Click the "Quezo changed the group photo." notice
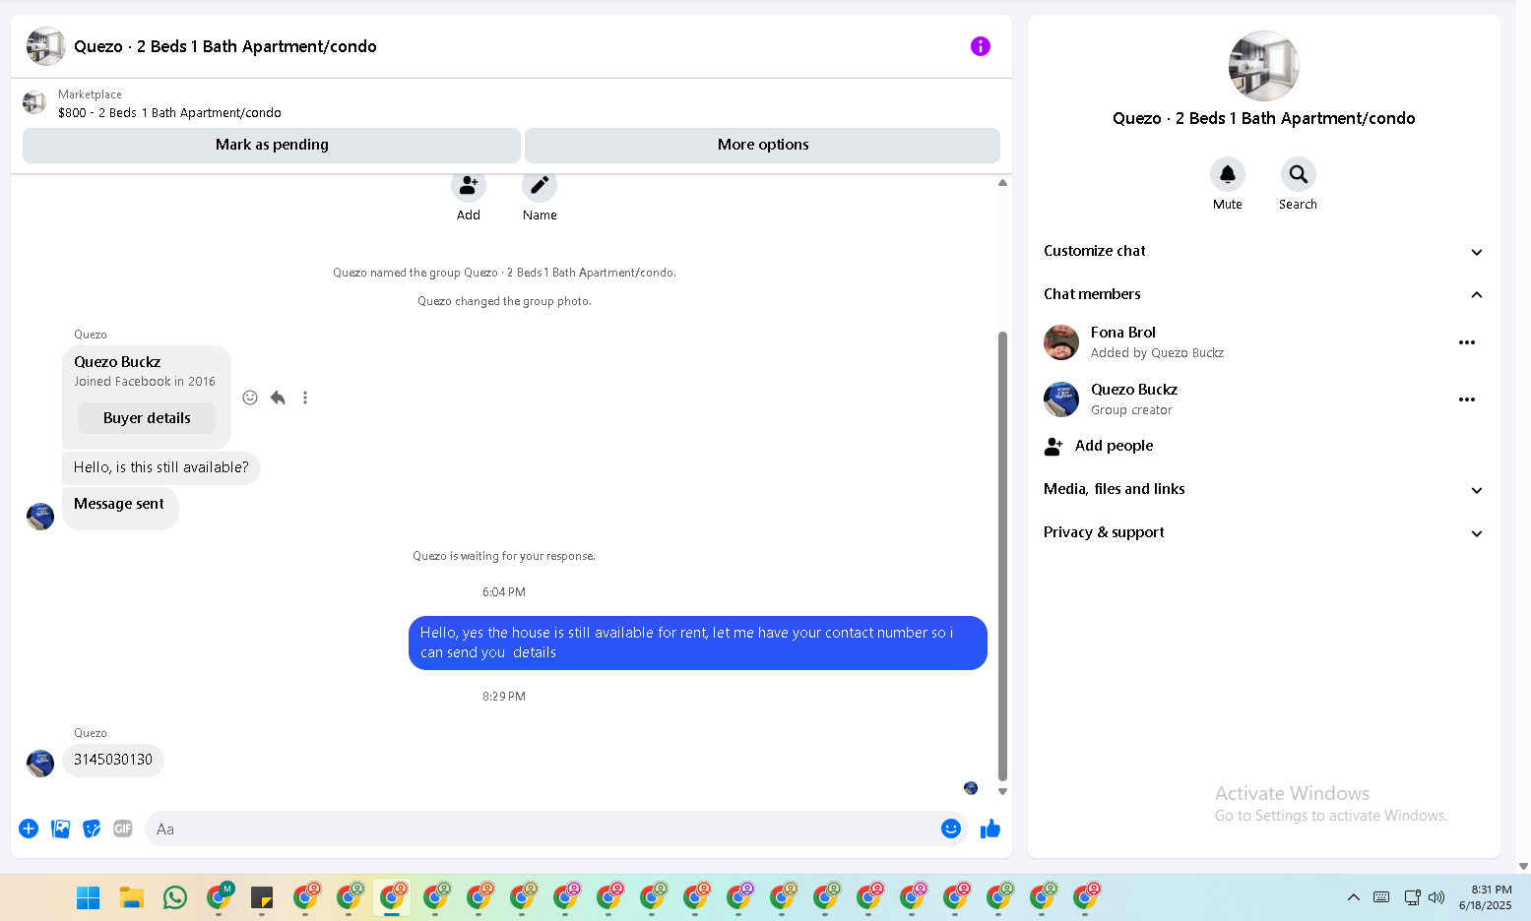Image resolution: width=1531 pixels, height=921 pixels. coord(504,301)
